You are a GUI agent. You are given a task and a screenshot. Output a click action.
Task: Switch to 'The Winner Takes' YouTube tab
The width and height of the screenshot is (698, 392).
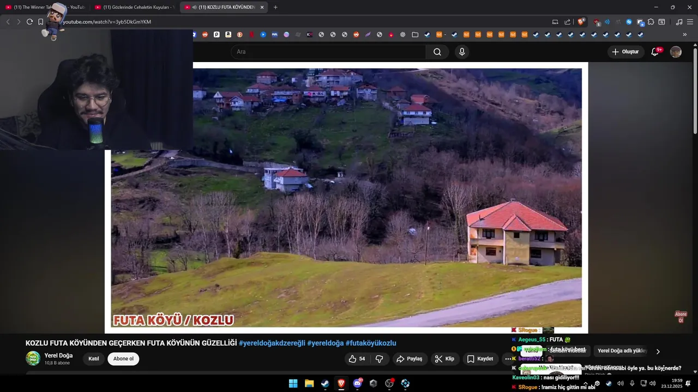(45, 7)
